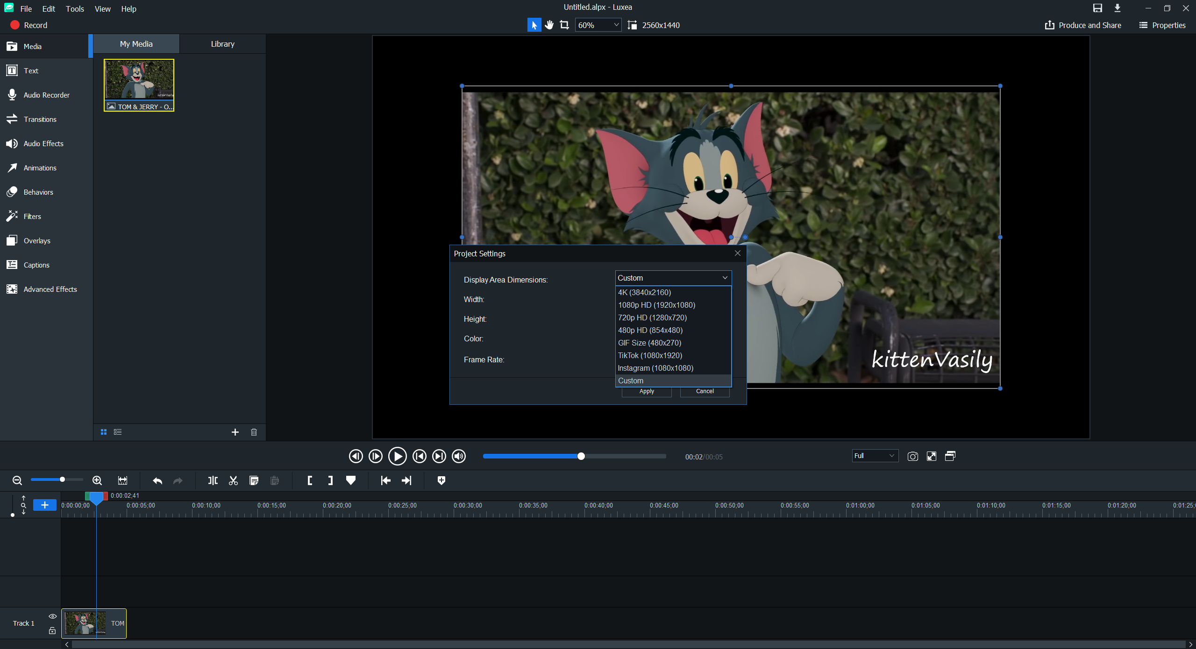Activate the Crop tool icon
The width and height of the screenshot is (1196, 649).
click(x=564, y=25)
